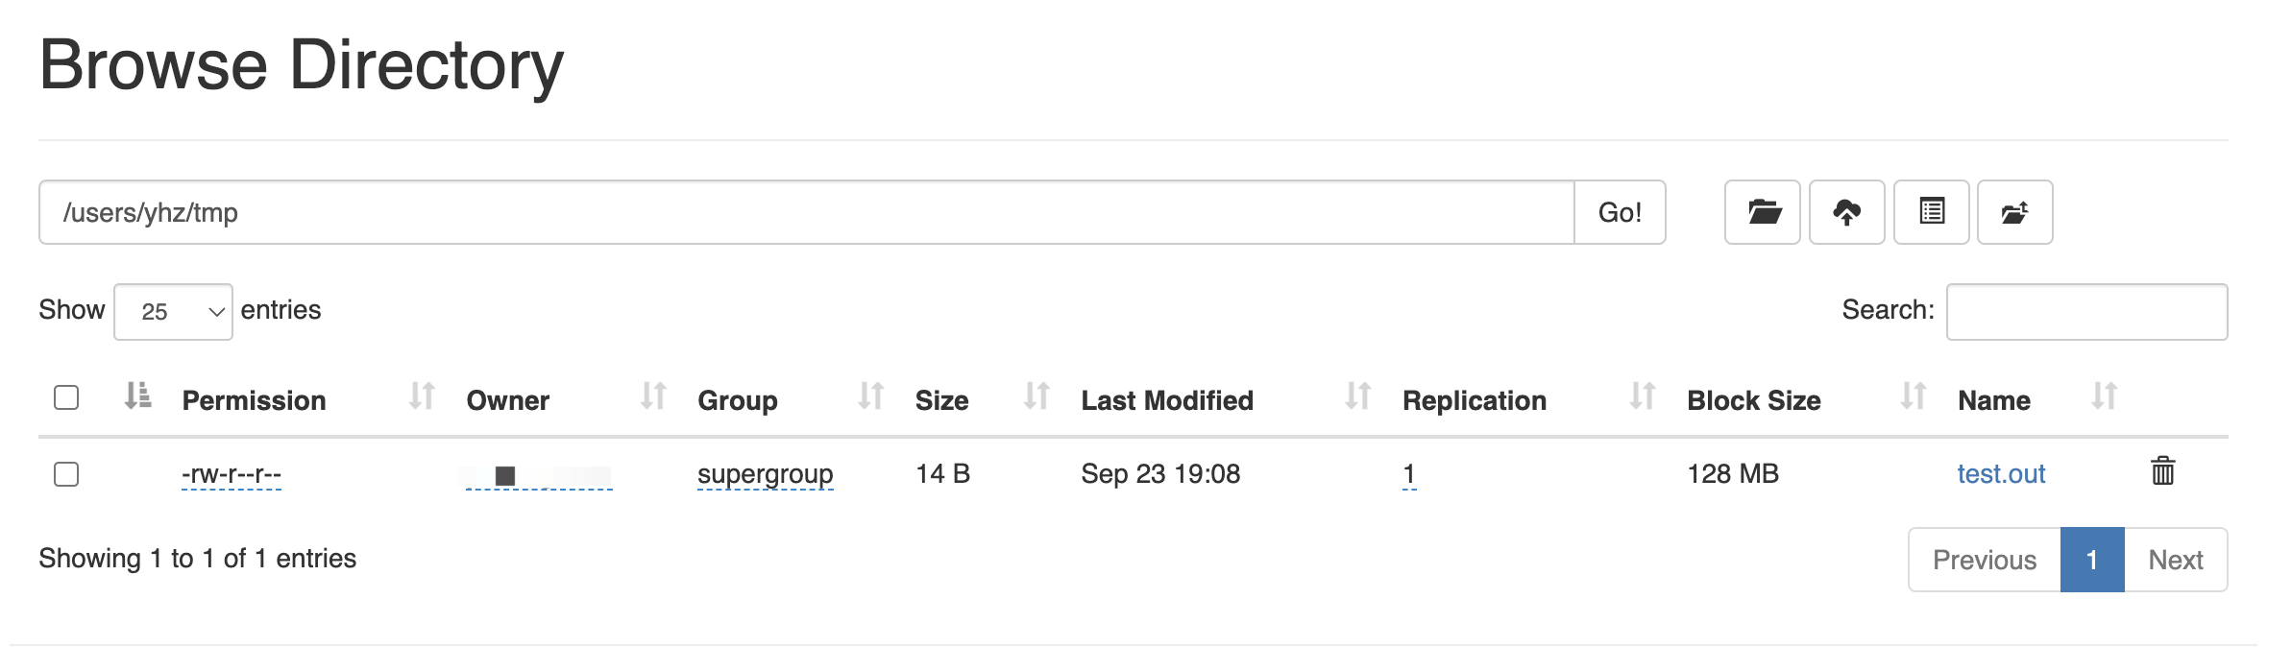Click the Go! button
Screen dimensions: 2292x647
1620,212
